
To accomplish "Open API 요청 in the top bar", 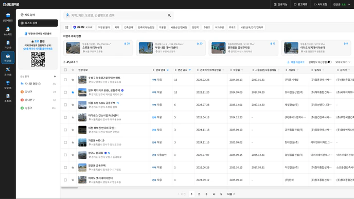I will 321,4.
